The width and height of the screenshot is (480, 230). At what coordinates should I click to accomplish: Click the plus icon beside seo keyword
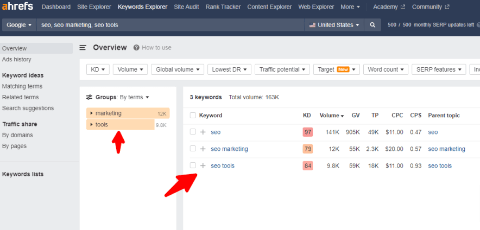point(203,132)
